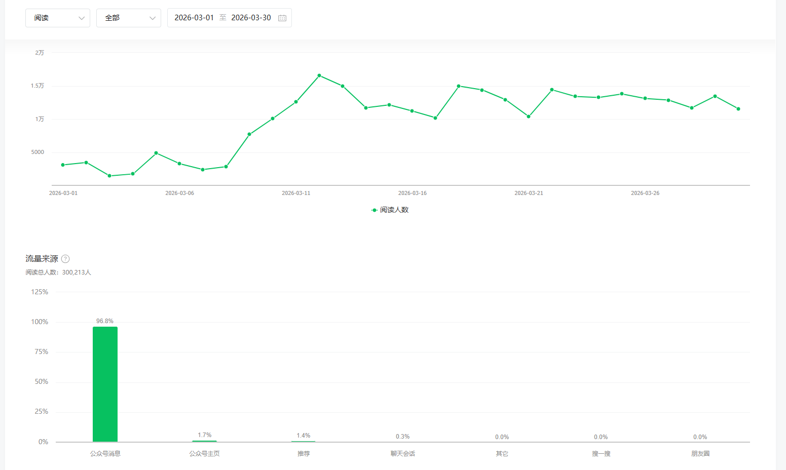This screenshot has height=470, width=786.
Task: Click the last data point on line chart
Action: tap(738, 109)
